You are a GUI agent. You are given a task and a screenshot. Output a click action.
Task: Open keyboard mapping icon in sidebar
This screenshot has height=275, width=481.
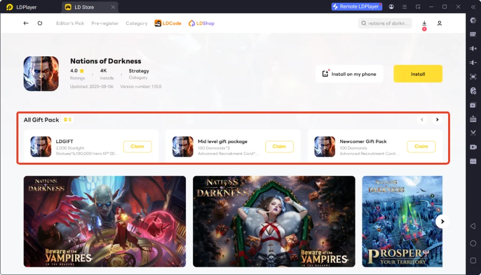[473, 34]
